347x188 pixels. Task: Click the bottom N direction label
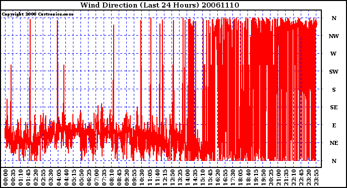click(x=334, y=161)
